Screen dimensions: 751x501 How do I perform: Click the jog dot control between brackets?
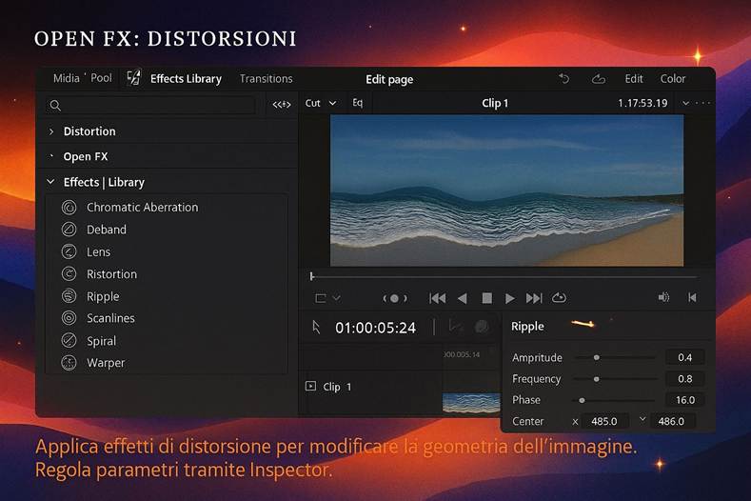point(395,298)
